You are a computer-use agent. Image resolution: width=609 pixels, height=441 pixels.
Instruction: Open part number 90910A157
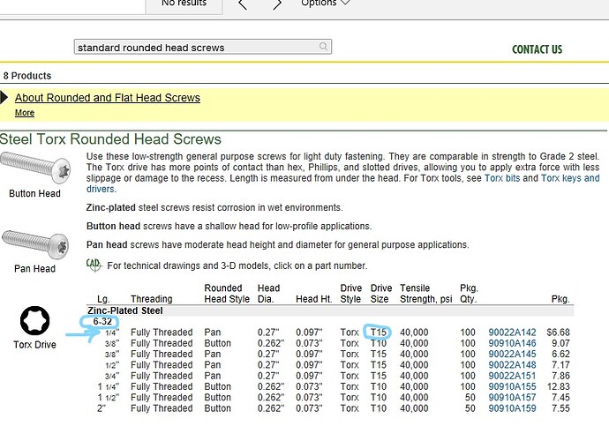512,398
